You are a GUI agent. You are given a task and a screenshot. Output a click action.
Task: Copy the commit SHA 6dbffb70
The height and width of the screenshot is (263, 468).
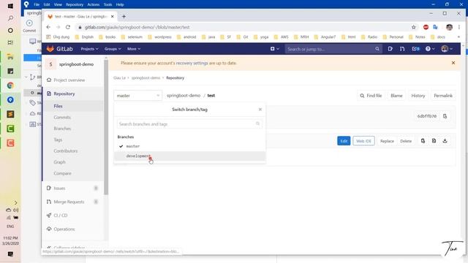pyautogui.click(x=445, y=116)
